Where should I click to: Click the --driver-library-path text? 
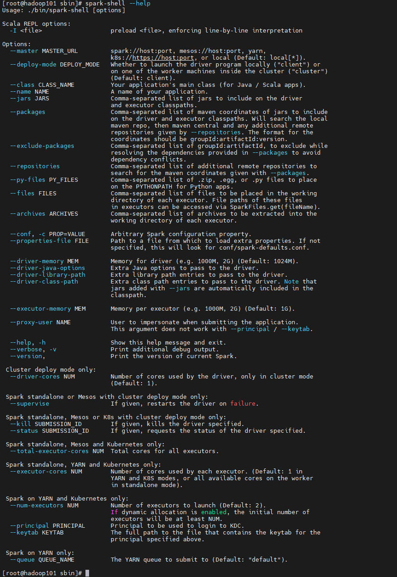click(x=47, y=274)
